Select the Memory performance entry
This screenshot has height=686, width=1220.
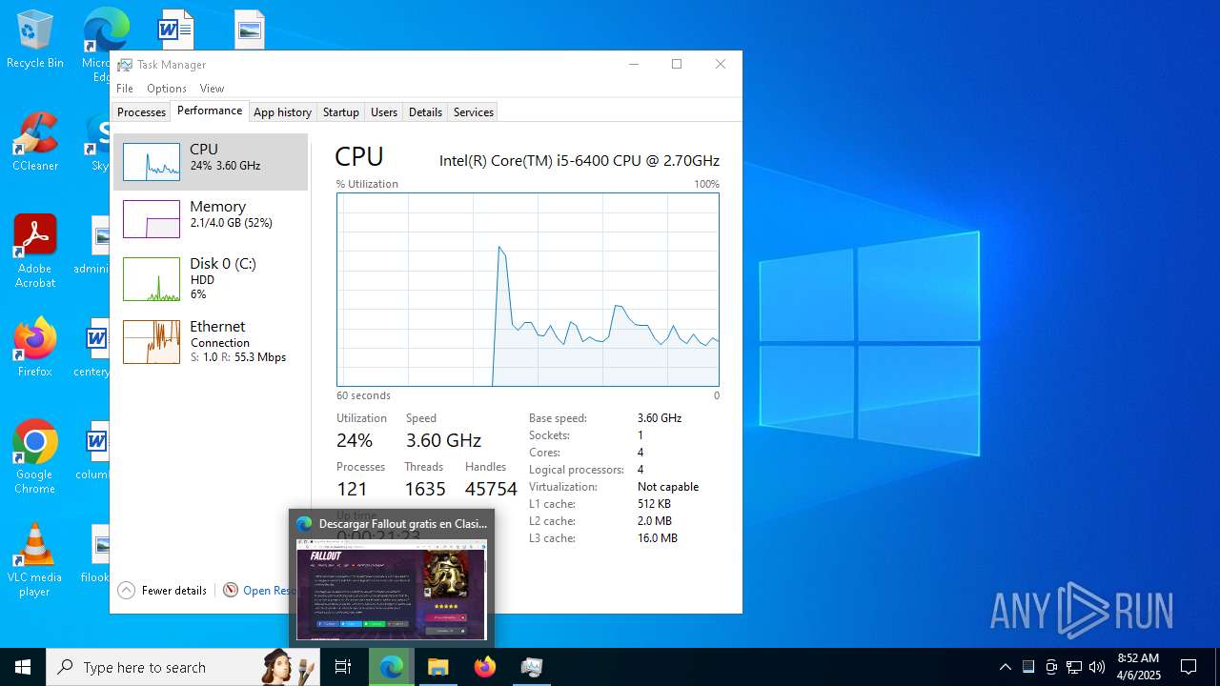(x=211, y=219)
